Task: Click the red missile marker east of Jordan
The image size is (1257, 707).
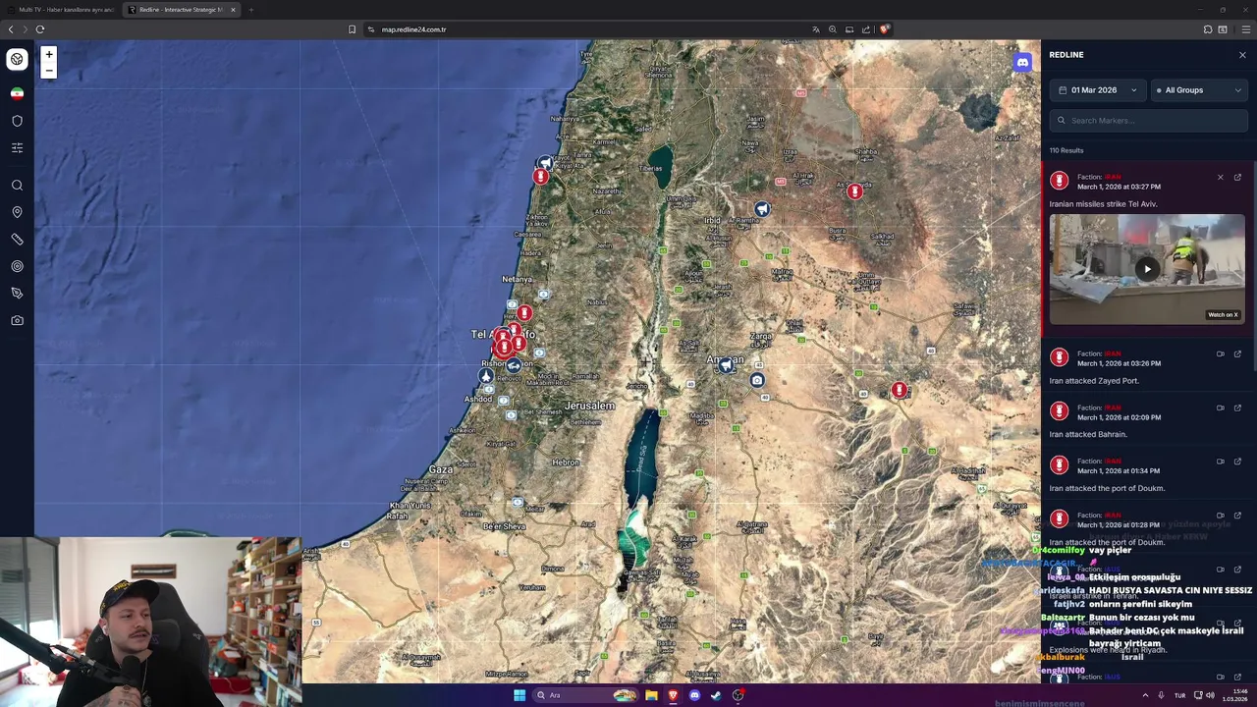Action: [899, 391]
